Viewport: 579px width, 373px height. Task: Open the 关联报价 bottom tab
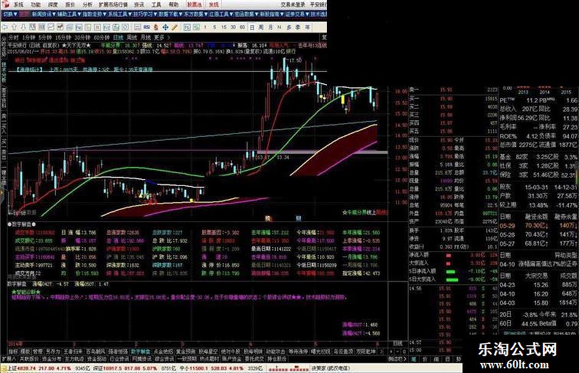(29, 359)
